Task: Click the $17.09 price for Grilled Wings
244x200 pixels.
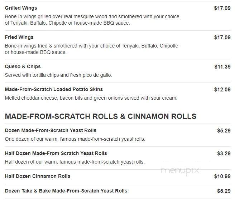Action: 222,8
